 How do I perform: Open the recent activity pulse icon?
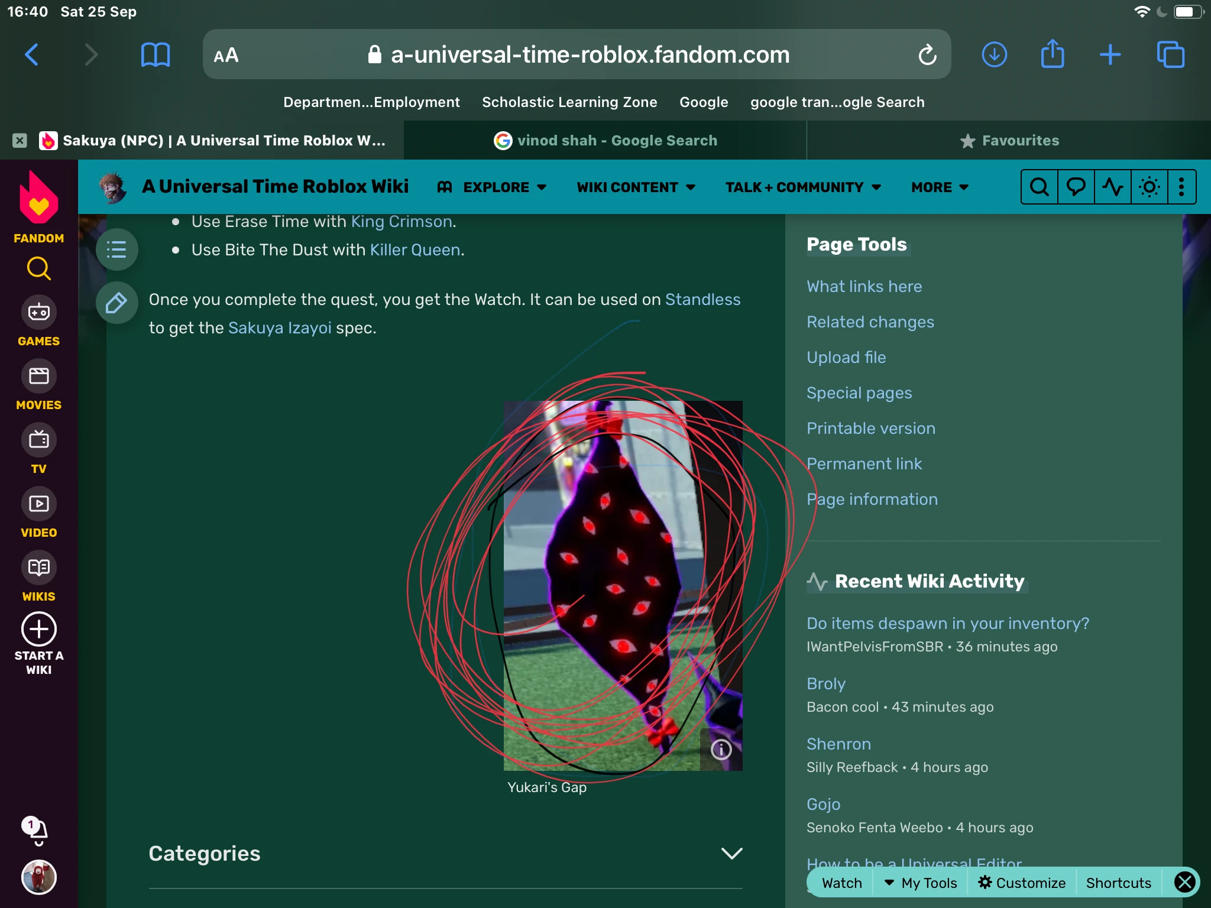click(x=1112, y=187)
